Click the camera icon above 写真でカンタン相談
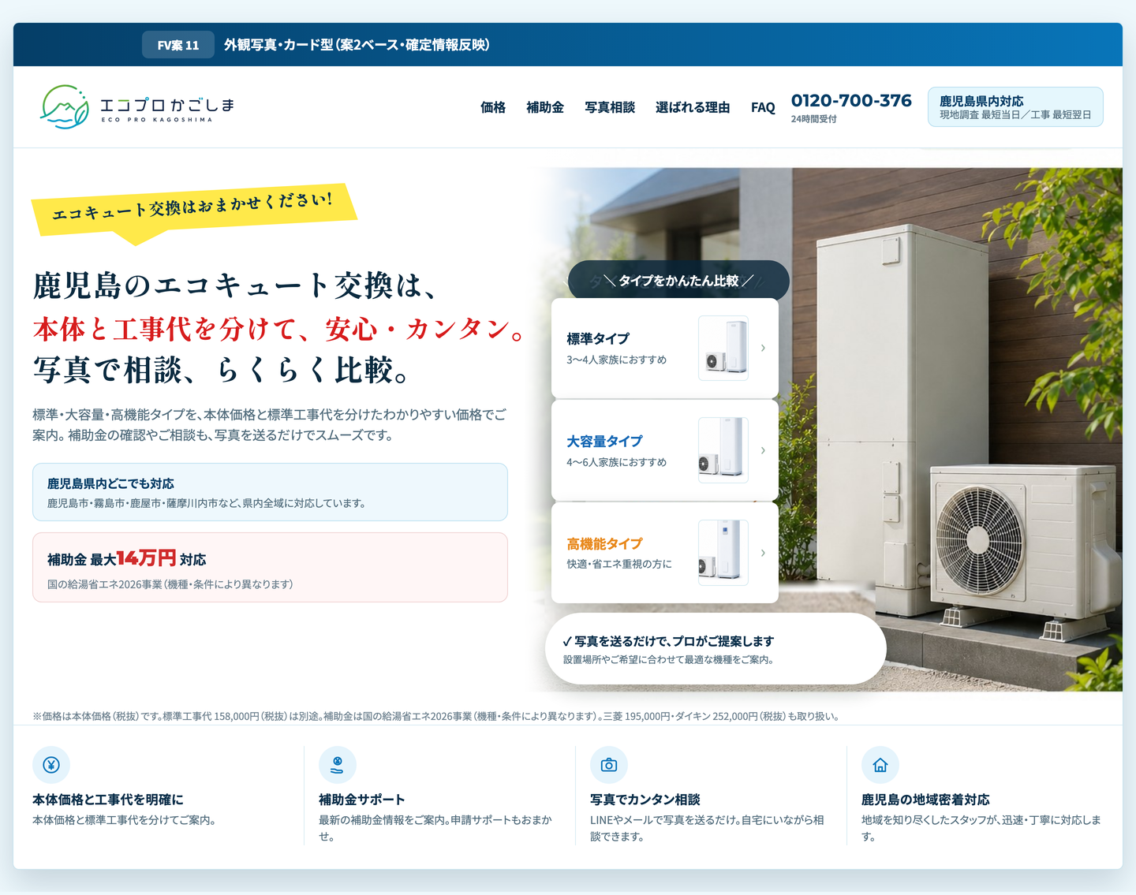Image resolution: width=1136 pixels, height=895 pixels. pos(609,765)
